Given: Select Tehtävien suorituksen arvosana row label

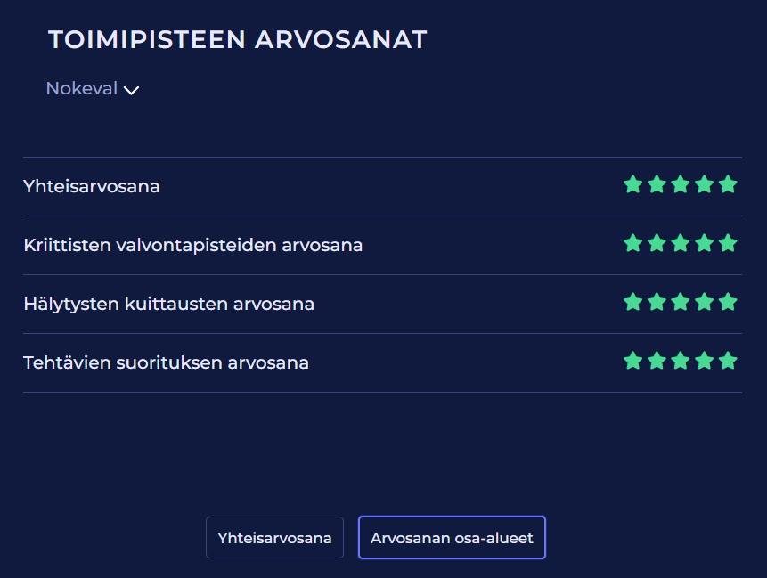Looking at the screenshot, I should [167, 362].
